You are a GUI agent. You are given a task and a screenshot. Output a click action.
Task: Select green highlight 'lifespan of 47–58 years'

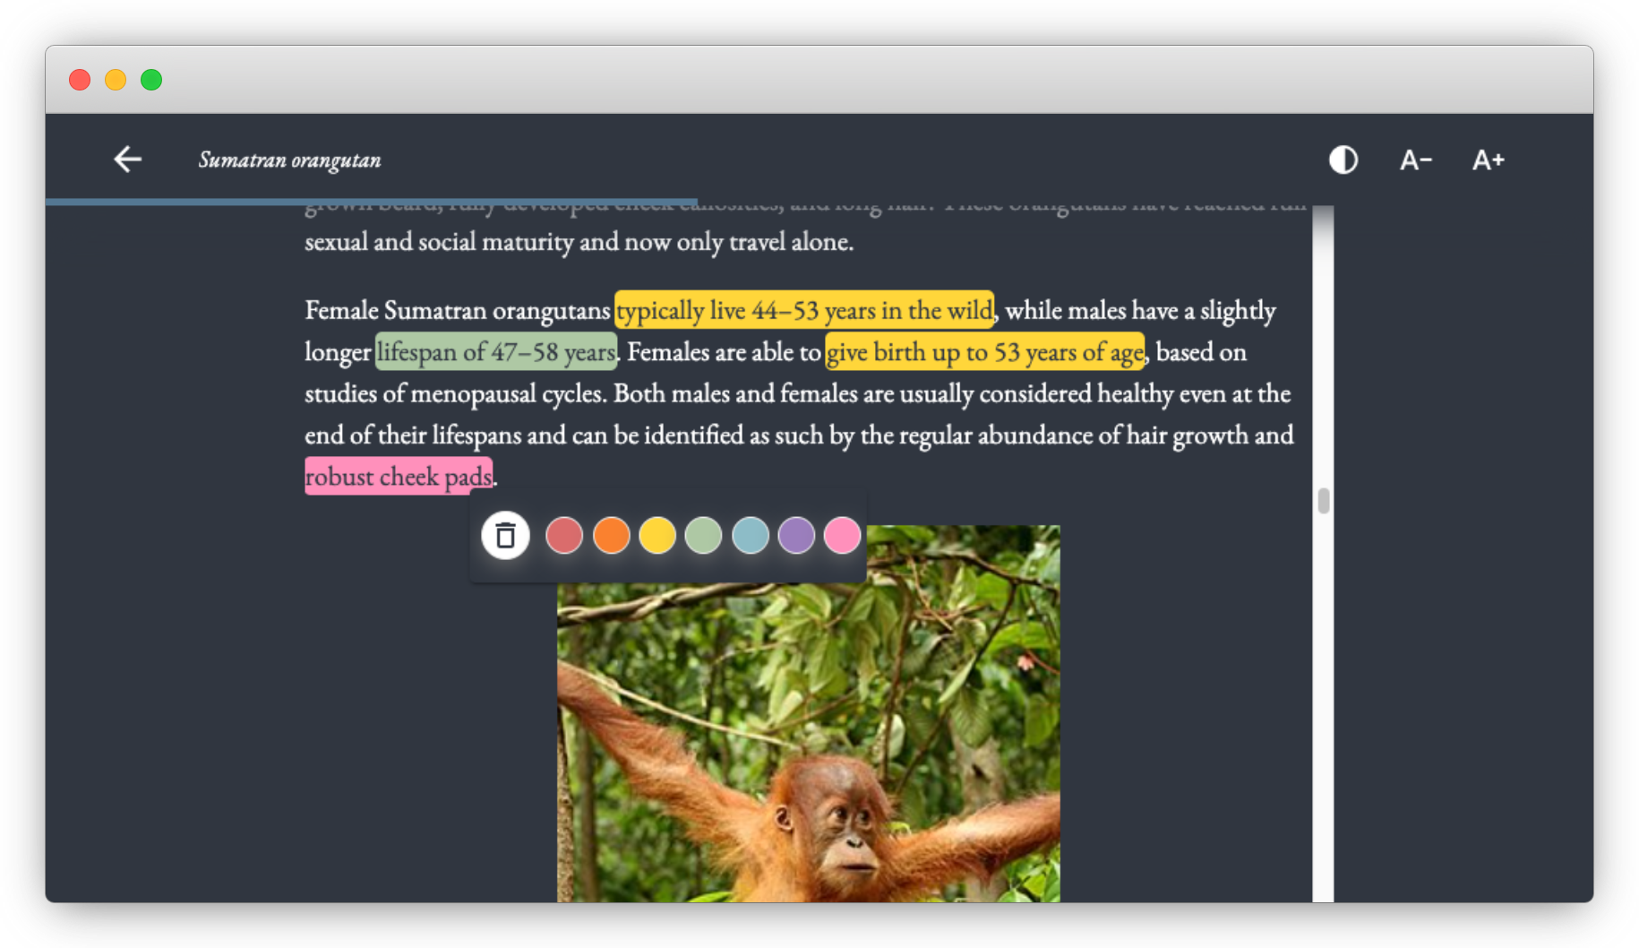pyautogui.click(x=496, y=352)
